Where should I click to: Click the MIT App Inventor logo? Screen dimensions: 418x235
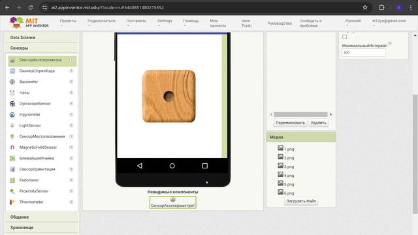[x=29, y=22]
